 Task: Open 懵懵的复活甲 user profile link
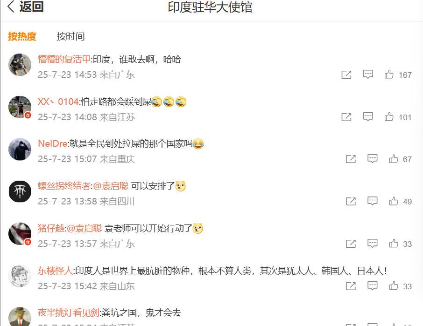(64, 59)
